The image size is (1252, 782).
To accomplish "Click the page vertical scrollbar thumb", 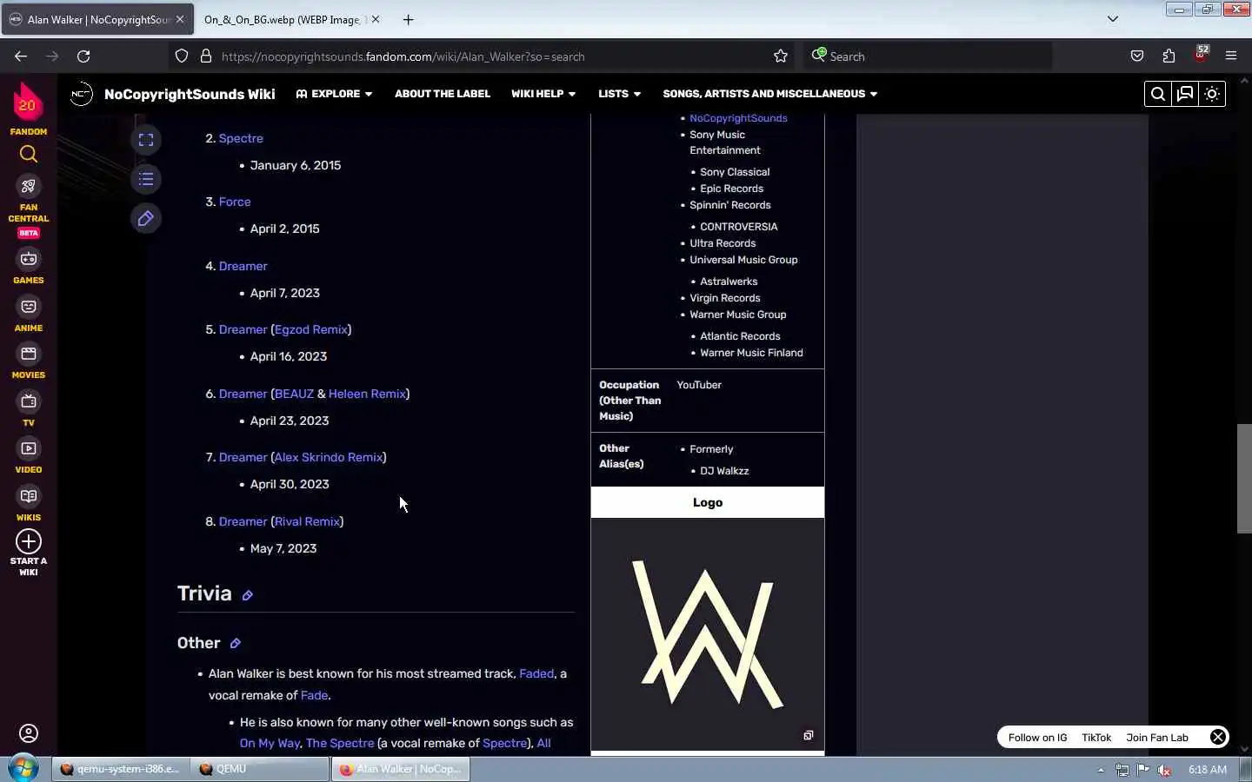I will tap(1244, 478).
